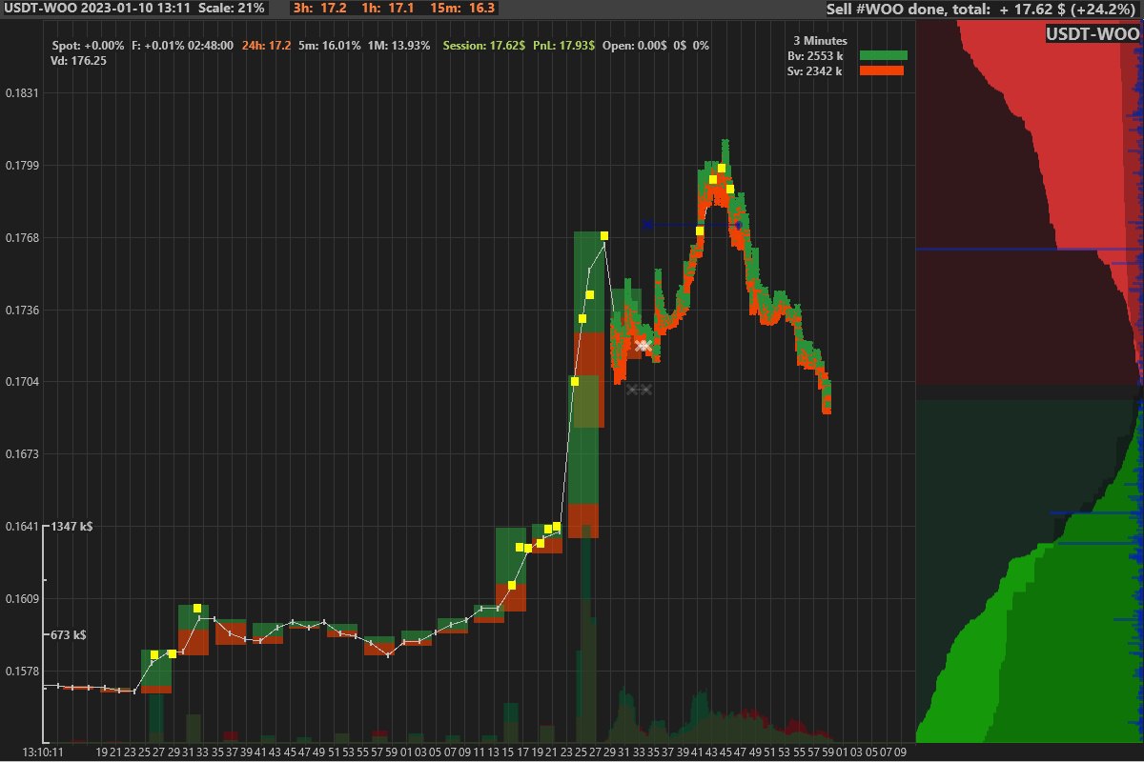Click the 673 k$ volume scale label
Screen dimensions: 1144x762
69,634
